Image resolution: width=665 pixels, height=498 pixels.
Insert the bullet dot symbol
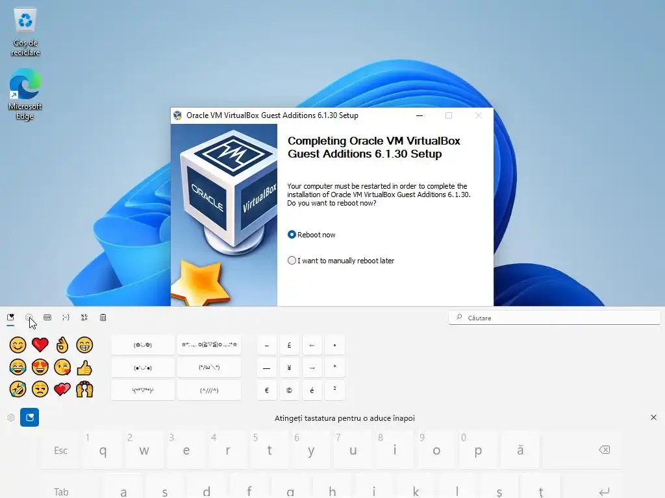334,345
